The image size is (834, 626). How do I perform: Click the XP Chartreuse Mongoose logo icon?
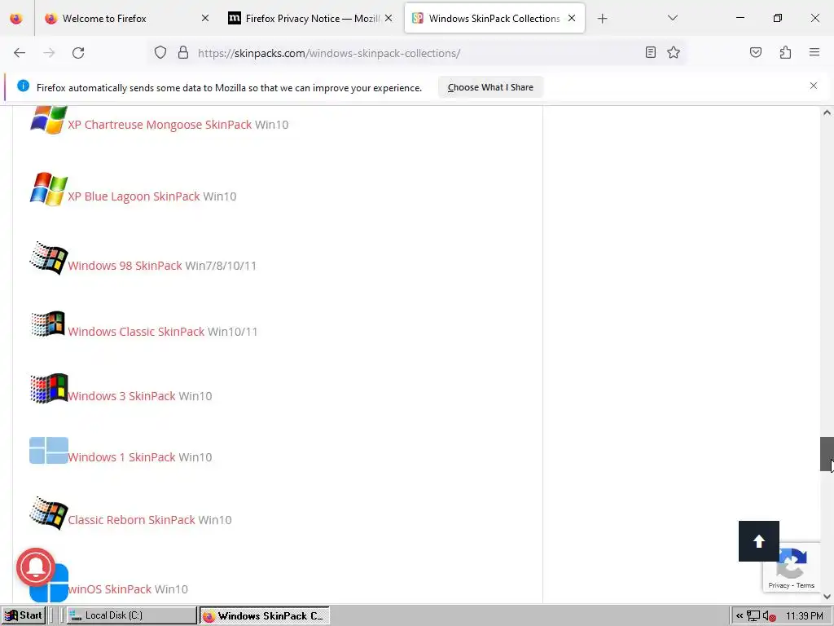48,119
